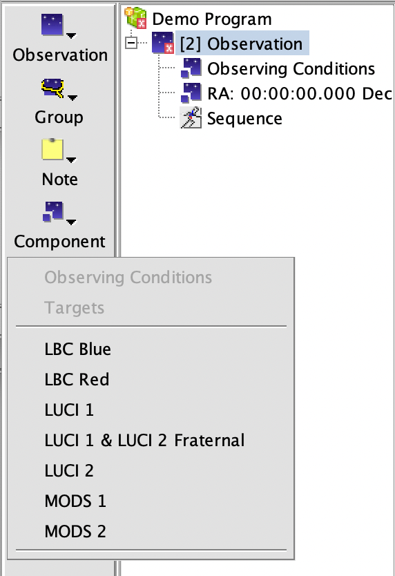This screenshot has height=576, width=395.
Task: Click the Sequence running-figure icon
Action: tap(191, 117)
